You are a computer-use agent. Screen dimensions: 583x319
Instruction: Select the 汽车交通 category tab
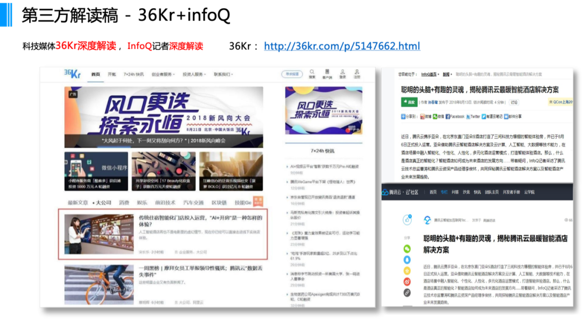tap(193, 203)
